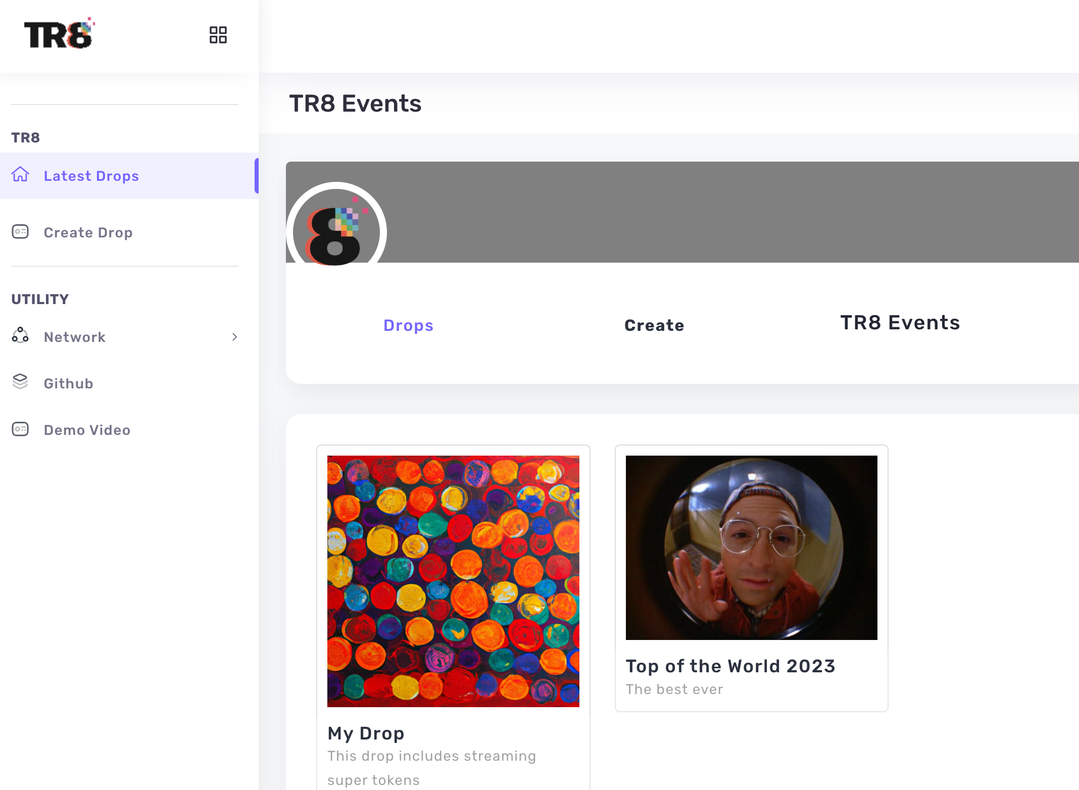Select the Network node icon
Viewport: 1079px width, 790px height.
pyautogui.click(x=20, y=336)
